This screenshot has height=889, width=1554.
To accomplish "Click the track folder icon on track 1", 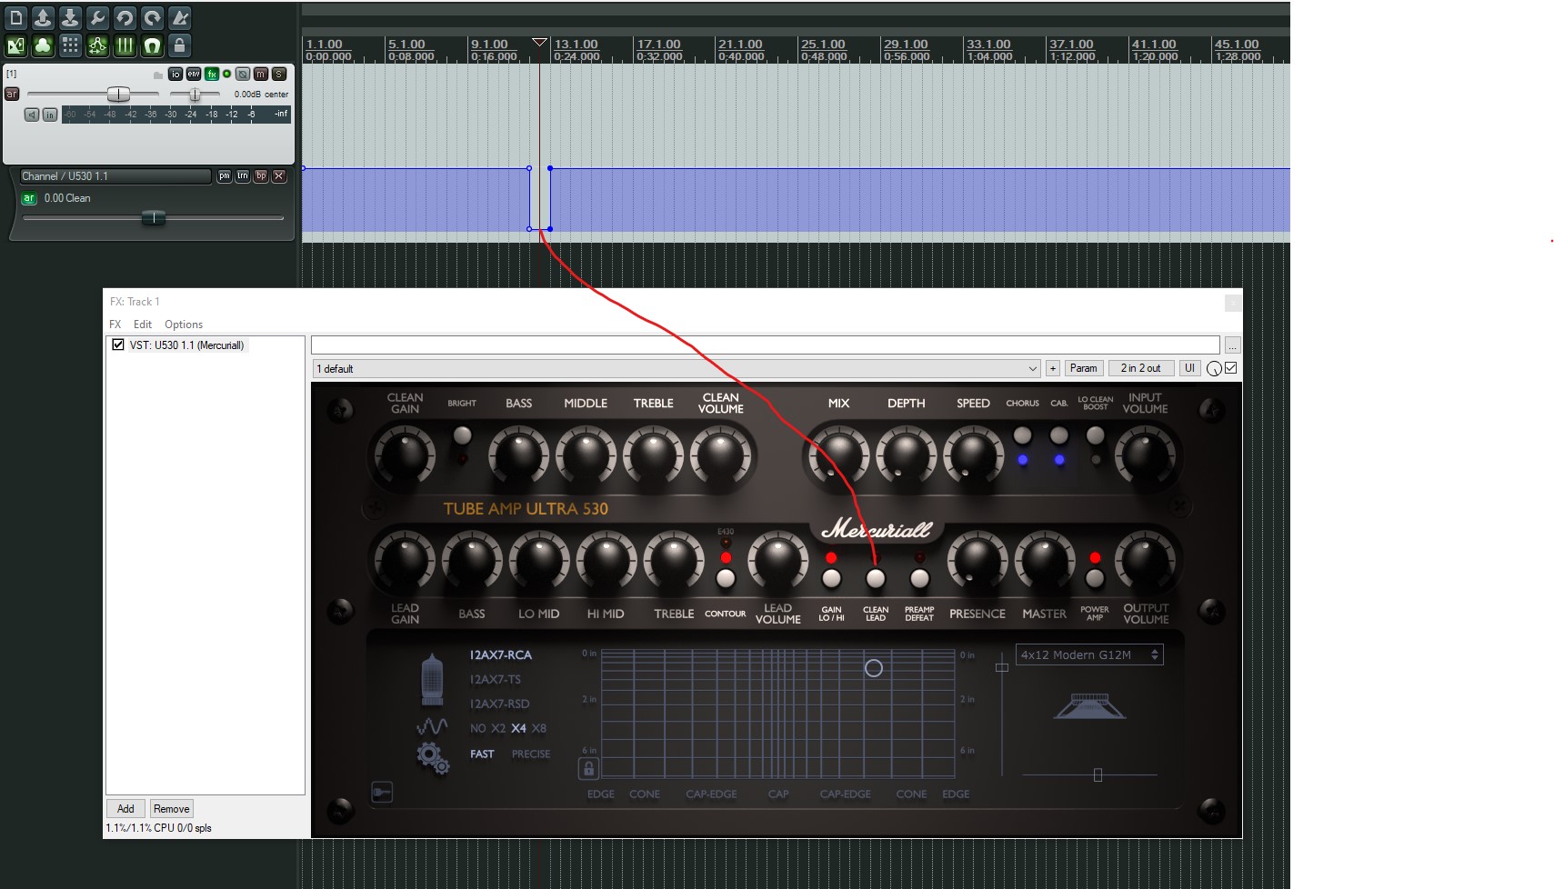I will [158, 75].
